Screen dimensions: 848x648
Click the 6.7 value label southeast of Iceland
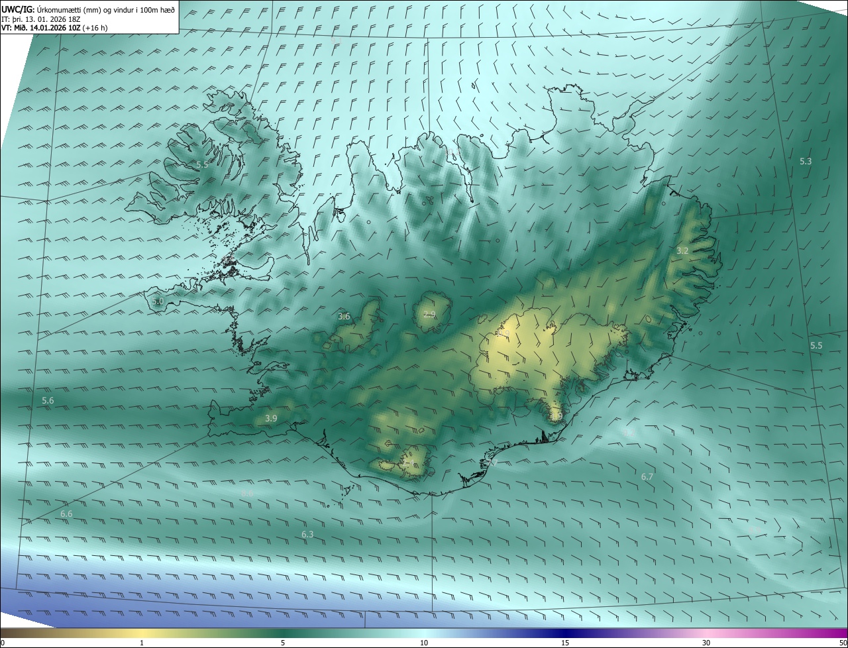(x=647, y=476)
